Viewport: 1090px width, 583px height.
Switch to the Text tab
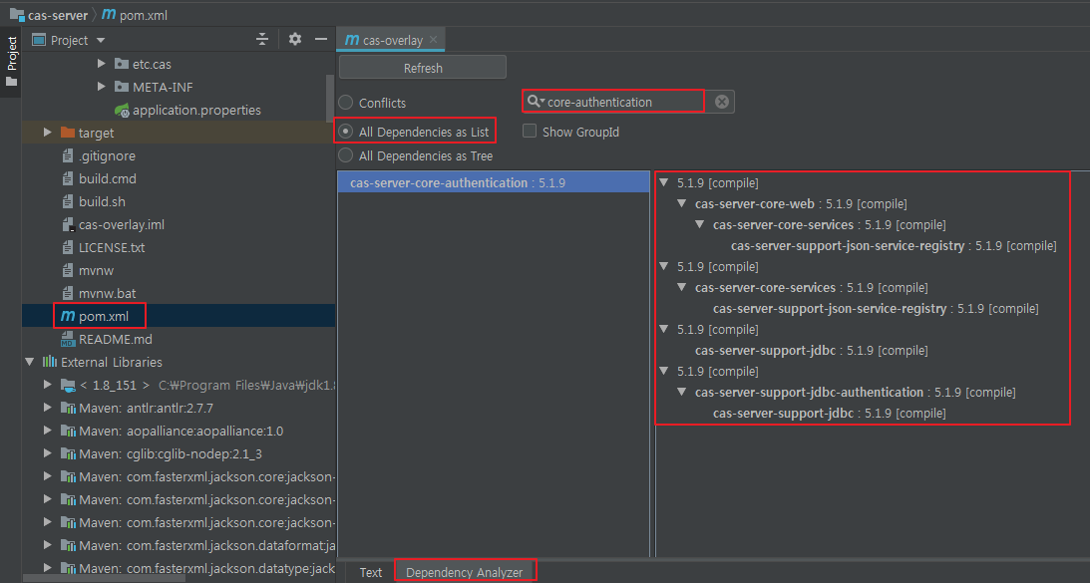[371, 573]
